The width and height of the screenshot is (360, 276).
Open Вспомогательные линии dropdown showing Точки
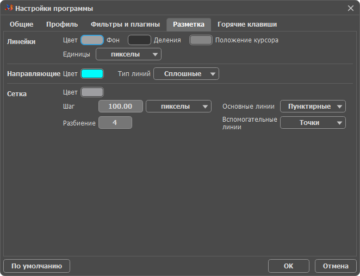tap(313, 123)
